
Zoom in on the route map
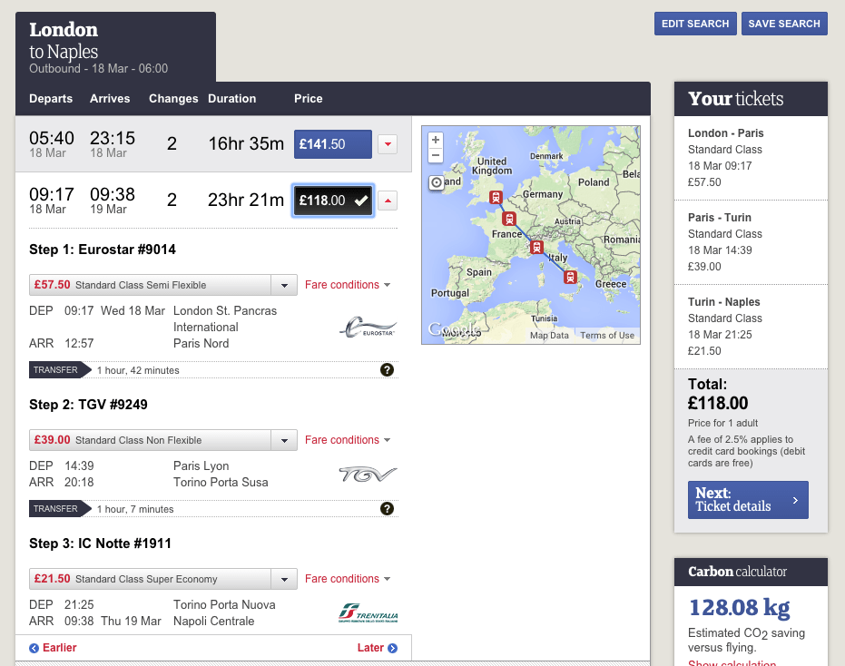(x=436, y=141)
